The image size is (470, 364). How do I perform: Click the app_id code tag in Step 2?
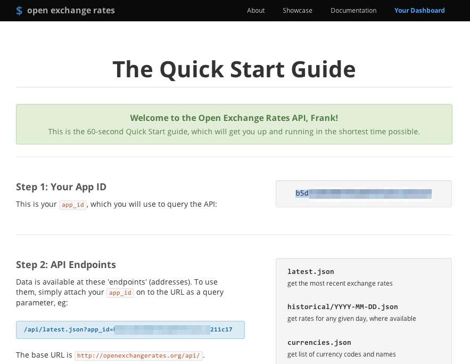pos(120,293)
